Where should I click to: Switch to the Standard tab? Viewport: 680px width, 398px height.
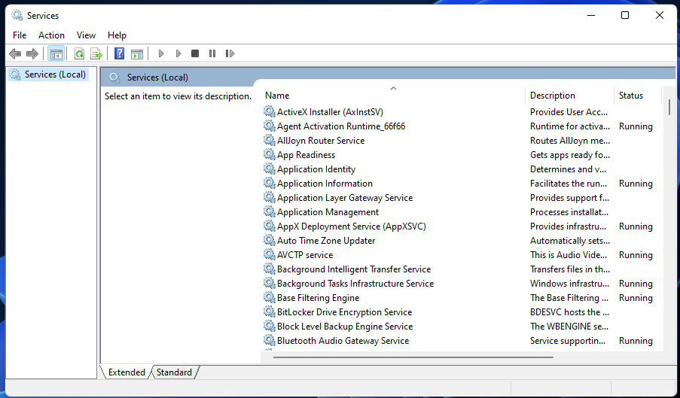pos(174,372)
